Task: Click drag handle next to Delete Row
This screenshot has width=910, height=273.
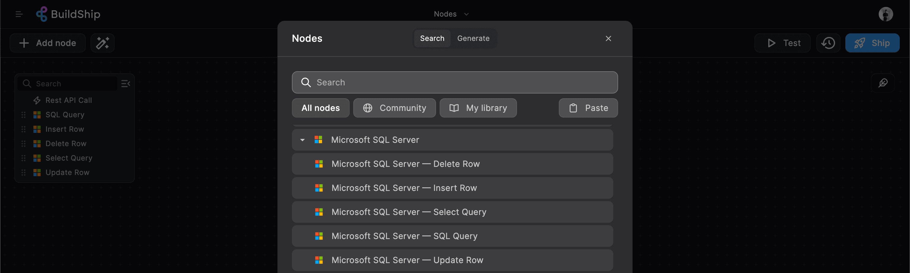Action: pos(23,144)
